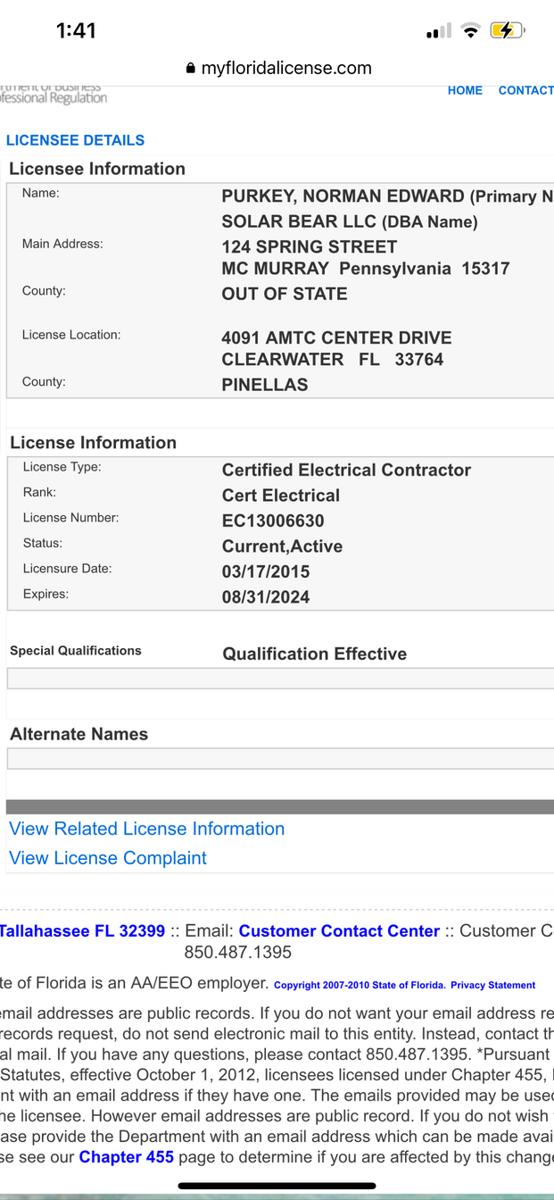Tap the battery charging icon
Screen dimensions: 554x1200
tap(507, 31)
